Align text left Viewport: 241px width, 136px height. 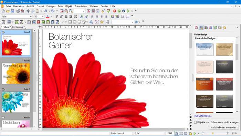coord(92,17)
